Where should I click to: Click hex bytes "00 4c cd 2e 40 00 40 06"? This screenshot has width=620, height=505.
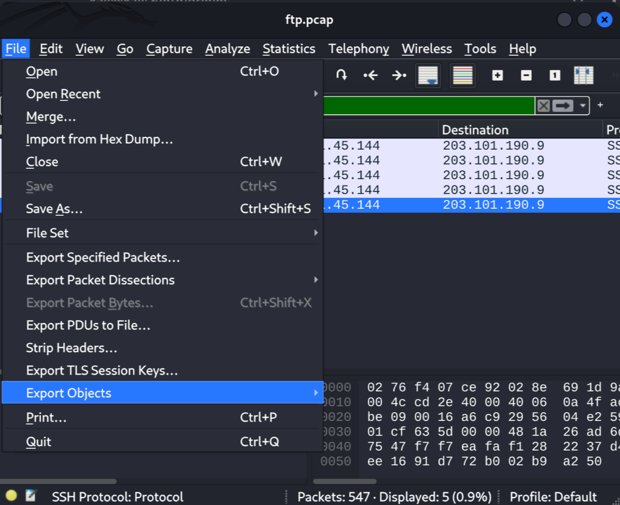point(456,402)
